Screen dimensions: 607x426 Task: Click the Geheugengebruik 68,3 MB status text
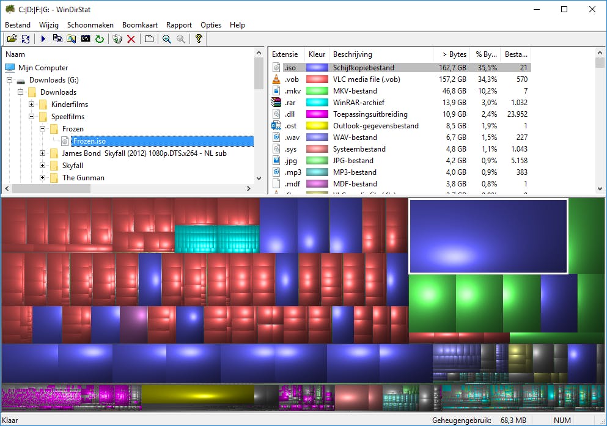pos(479,420)
